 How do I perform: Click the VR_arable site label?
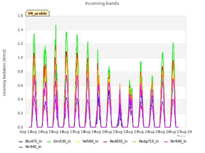click(37, 13)
